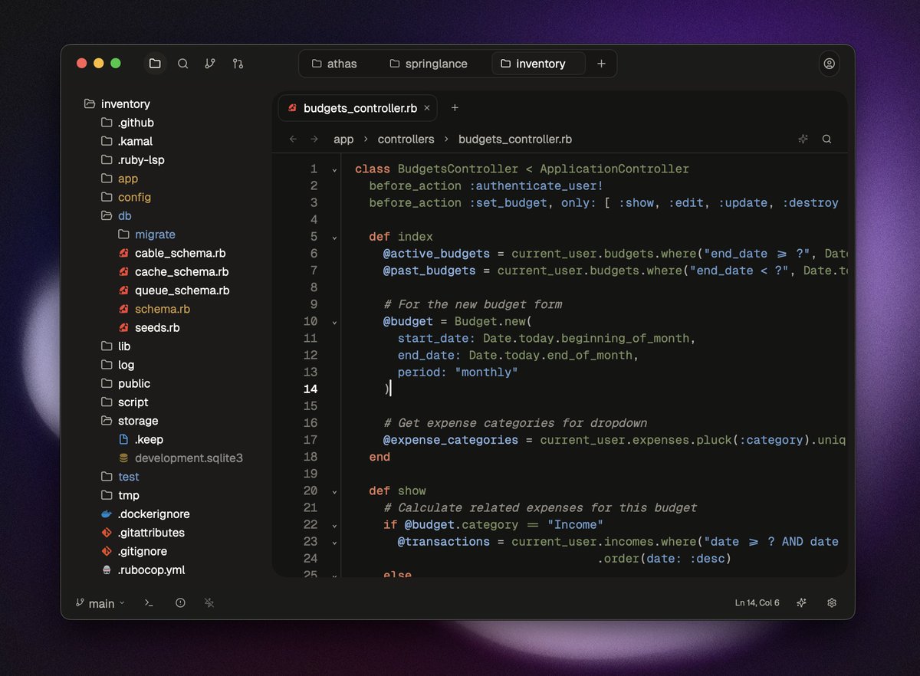Viewport: 920px width, 676px height.
Task: Switch to the springlance project tab
Action: pyautogui.click(x=429, y=64)
